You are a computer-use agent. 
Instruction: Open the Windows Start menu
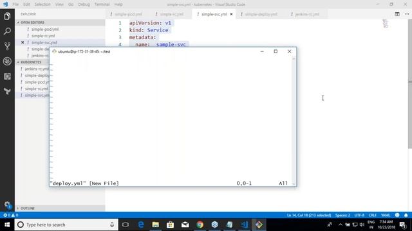(7, 225)
